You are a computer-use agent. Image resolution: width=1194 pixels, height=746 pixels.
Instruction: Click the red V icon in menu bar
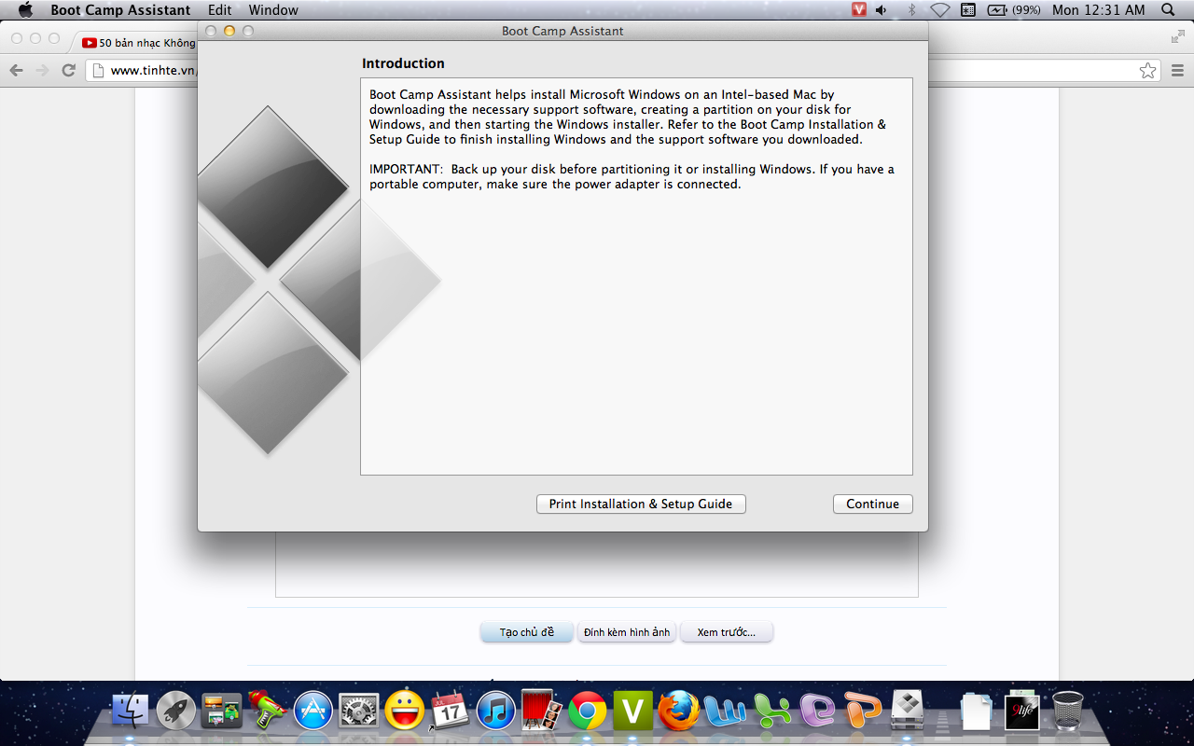point(859,10)
